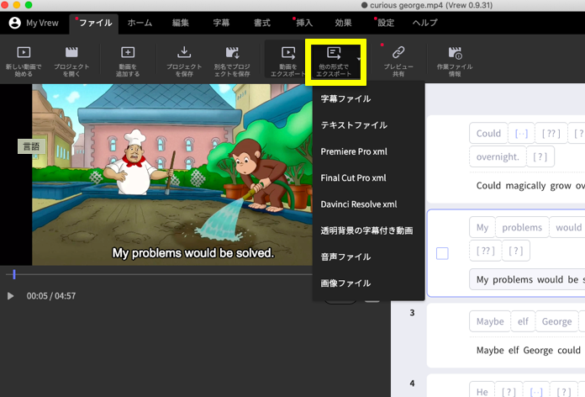Expand arrow beside 他の形式でエクスポート
Viewport: 585px width, 397px height.
point(359,59)
